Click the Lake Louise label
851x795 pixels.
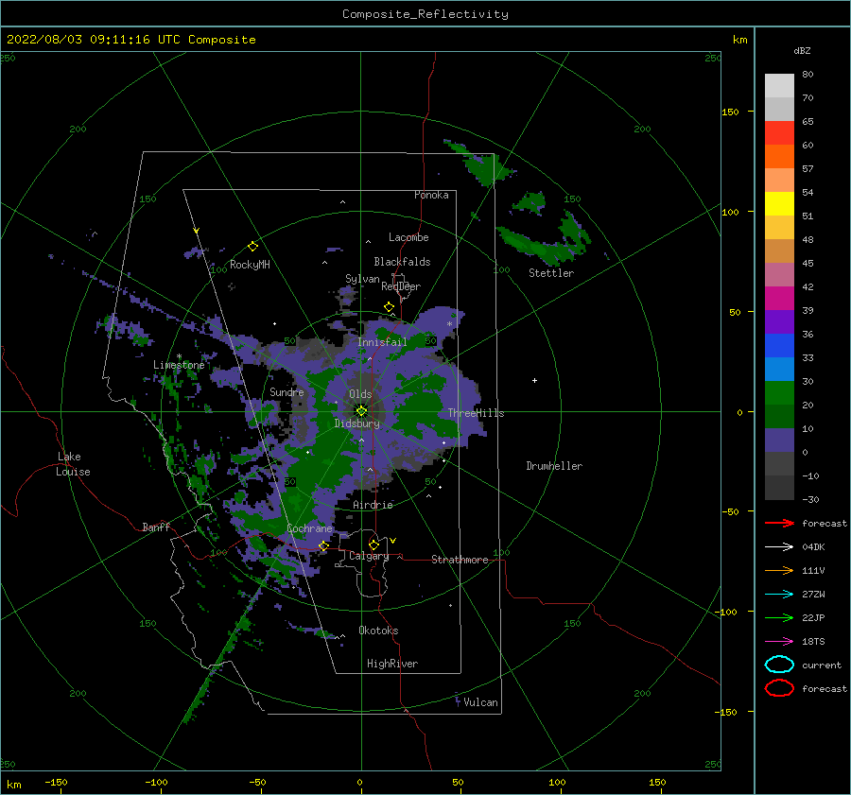point(73,464)
